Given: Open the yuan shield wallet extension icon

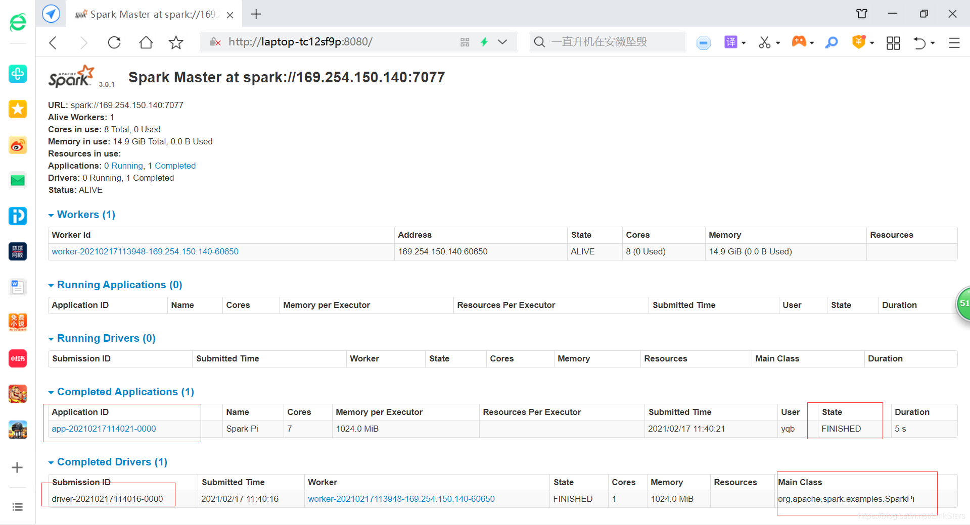Looking at the screenshot, I should 859,41.
